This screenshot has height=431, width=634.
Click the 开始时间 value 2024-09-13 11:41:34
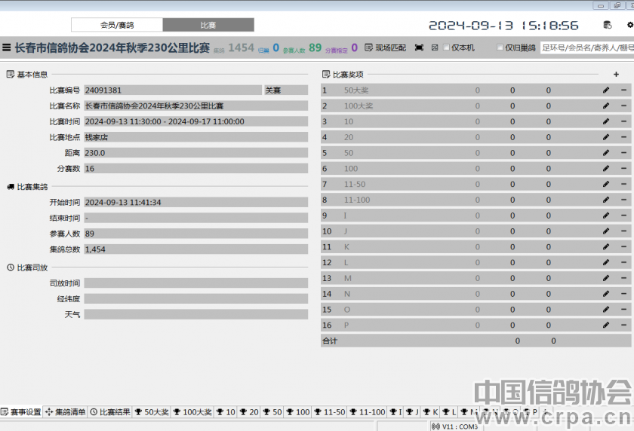pyautogui.click(x=196, y=202)
